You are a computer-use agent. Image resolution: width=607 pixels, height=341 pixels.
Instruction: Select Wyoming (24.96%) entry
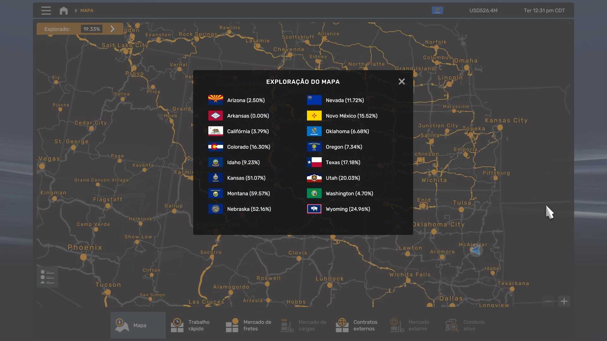[x=348, y=209]
